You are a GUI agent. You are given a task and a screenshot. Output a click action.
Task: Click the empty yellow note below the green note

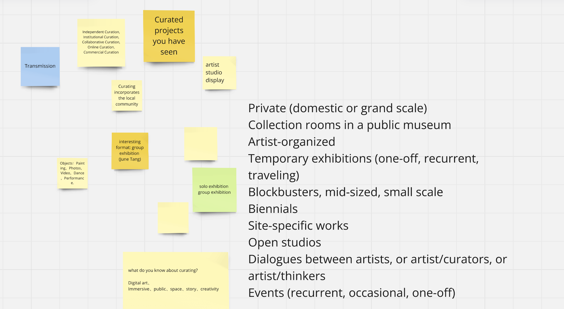pos(173,218)
